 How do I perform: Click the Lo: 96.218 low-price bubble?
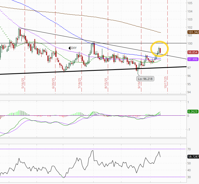tap(145, 79)
